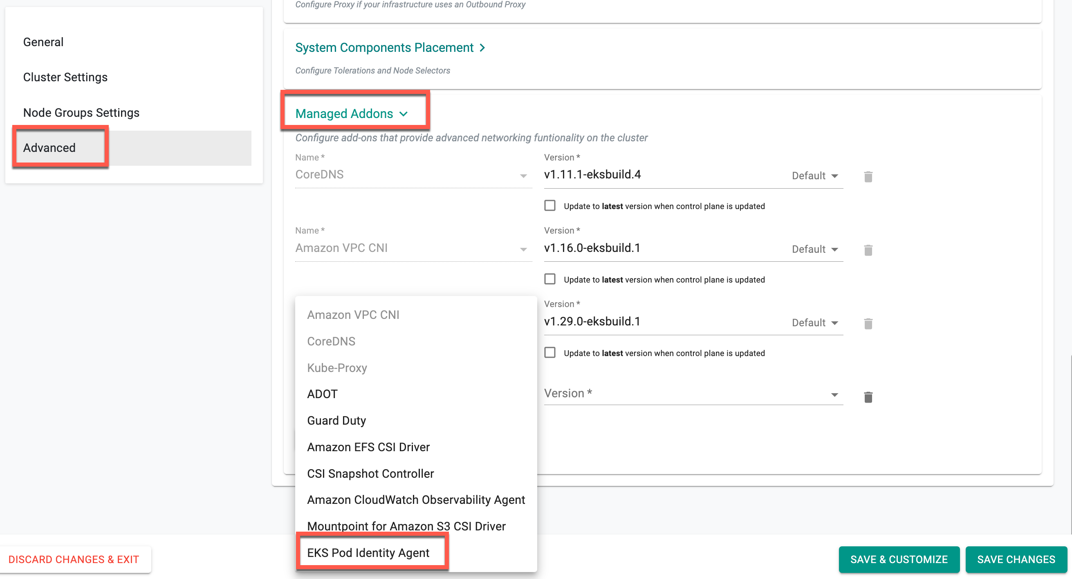Expand System Components Placement section

click(x=390, y=47)
